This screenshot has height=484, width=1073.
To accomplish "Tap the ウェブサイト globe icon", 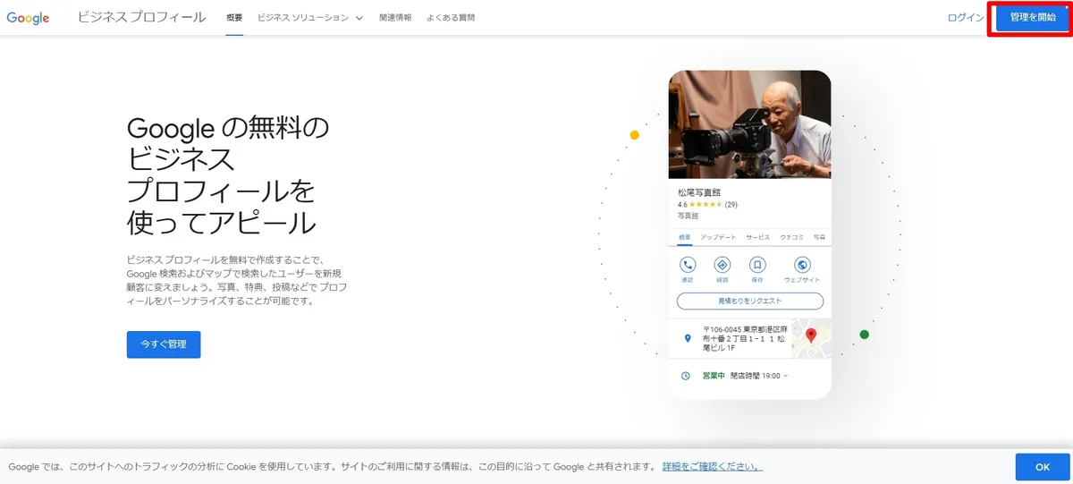I will pos(802,265).
